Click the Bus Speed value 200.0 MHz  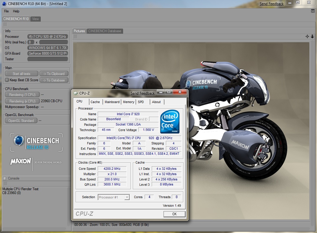tap(112, 179)
